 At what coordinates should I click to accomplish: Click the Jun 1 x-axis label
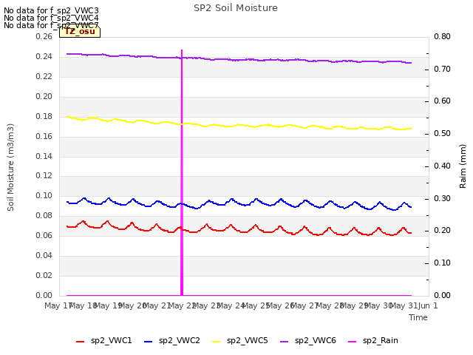pos(428,305)
